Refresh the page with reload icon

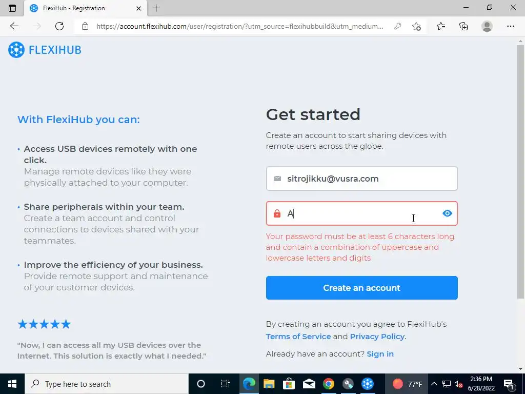[x=59, y=26]
